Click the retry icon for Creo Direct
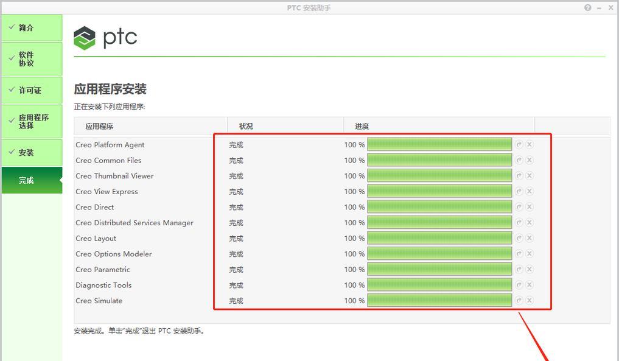The height and width of the screenshot is (361, 619). click(x=519, y=207)
